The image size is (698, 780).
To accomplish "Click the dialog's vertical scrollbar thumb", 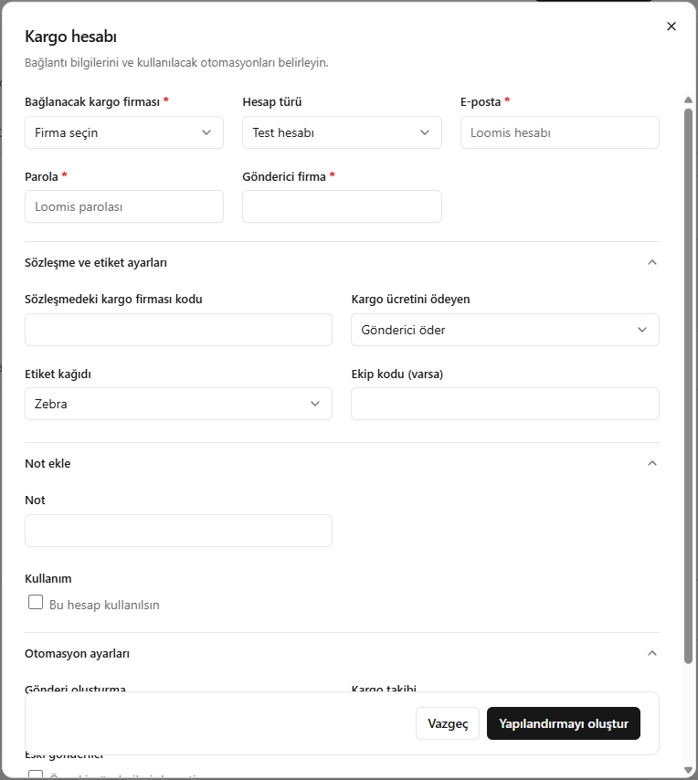I will (688, 385).
